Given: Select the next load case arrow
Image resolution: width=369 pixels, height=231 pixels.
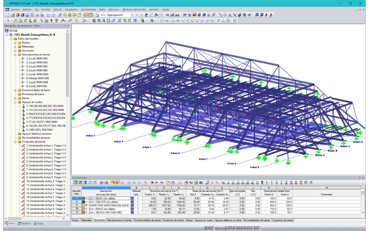Looking at the screenshot, I should [141, 15].
